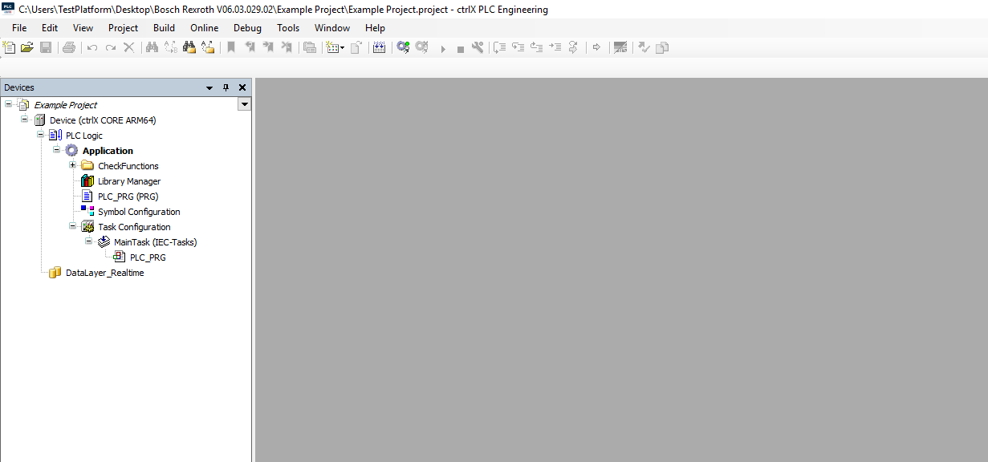Close the Devices panel
Image resolution: width=988 pixels, height=462 pixels.
(242, 87)
